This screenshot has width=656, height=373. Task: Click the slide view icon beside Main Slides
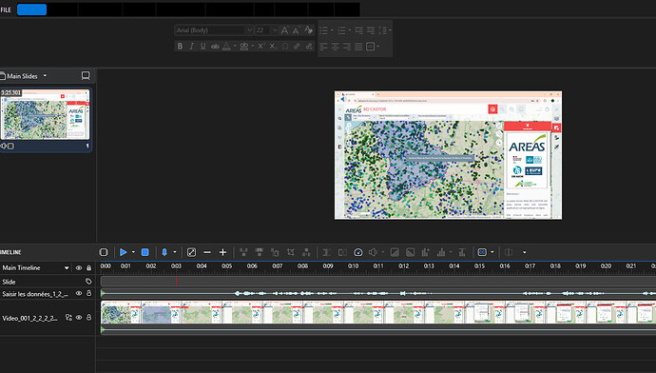click(86, 76)
